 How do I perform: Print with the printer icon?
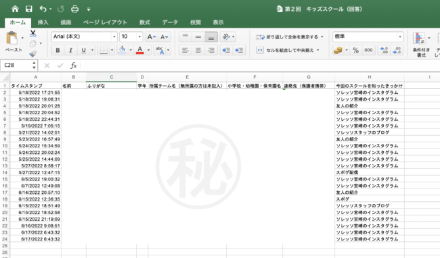[74, 9]
